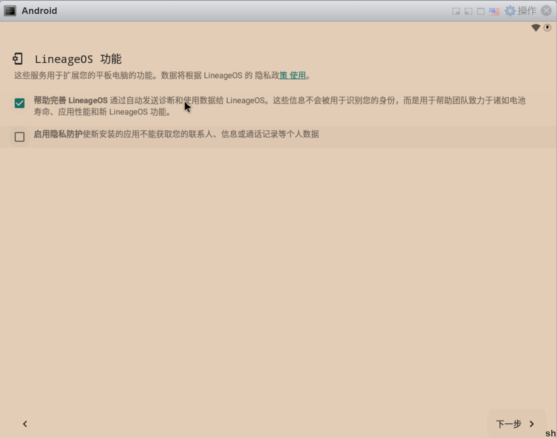The width and height of the screenshot is (557, 438).
Task: Click the second window size icon in title bar
Action: (x=468, y=11)
